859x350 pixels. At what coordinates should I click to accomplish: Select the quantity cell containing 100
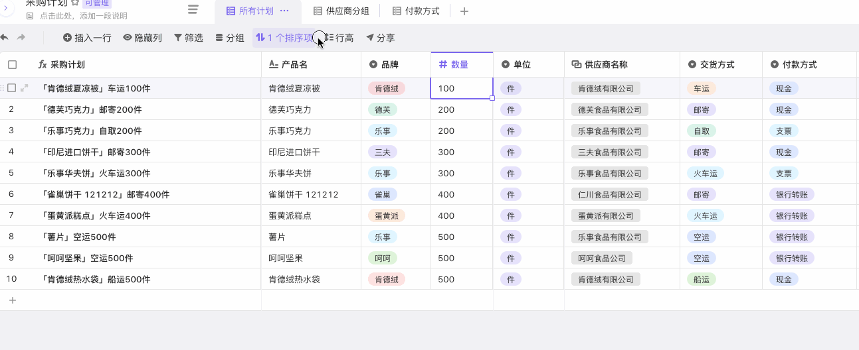click(x=462, y=88)
